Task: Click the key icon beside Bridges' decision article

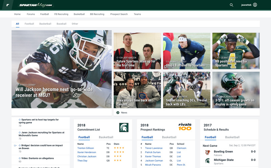Action: tap(15, 146)
